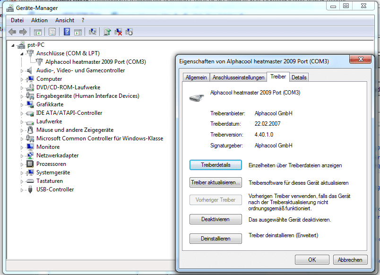Open the Ansicht menu

[65, 20]
